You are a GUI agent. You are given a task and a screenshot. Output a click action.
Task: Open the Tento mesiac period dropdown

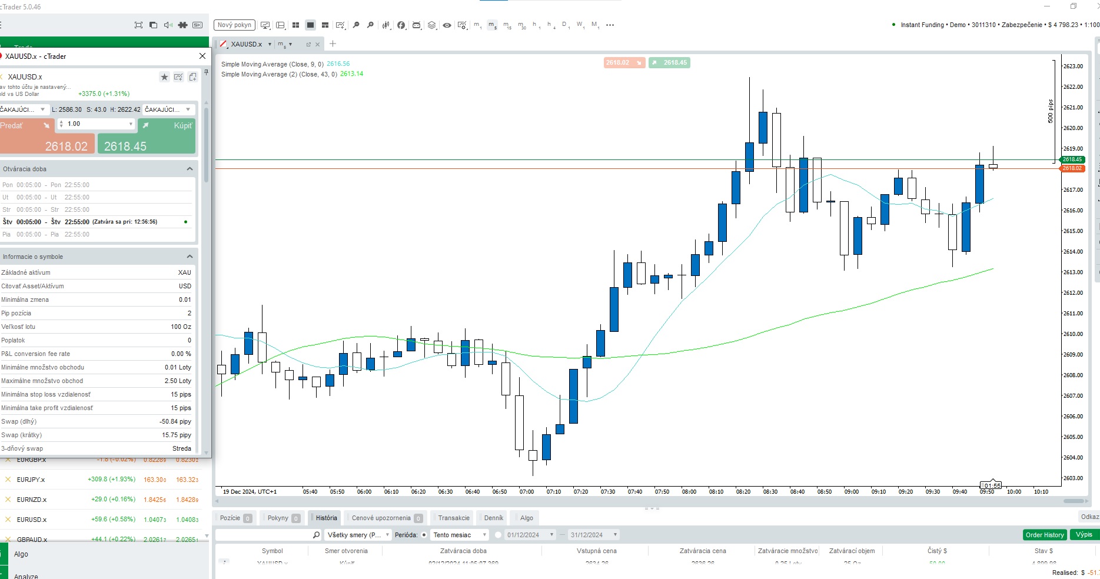click(460, 535)
